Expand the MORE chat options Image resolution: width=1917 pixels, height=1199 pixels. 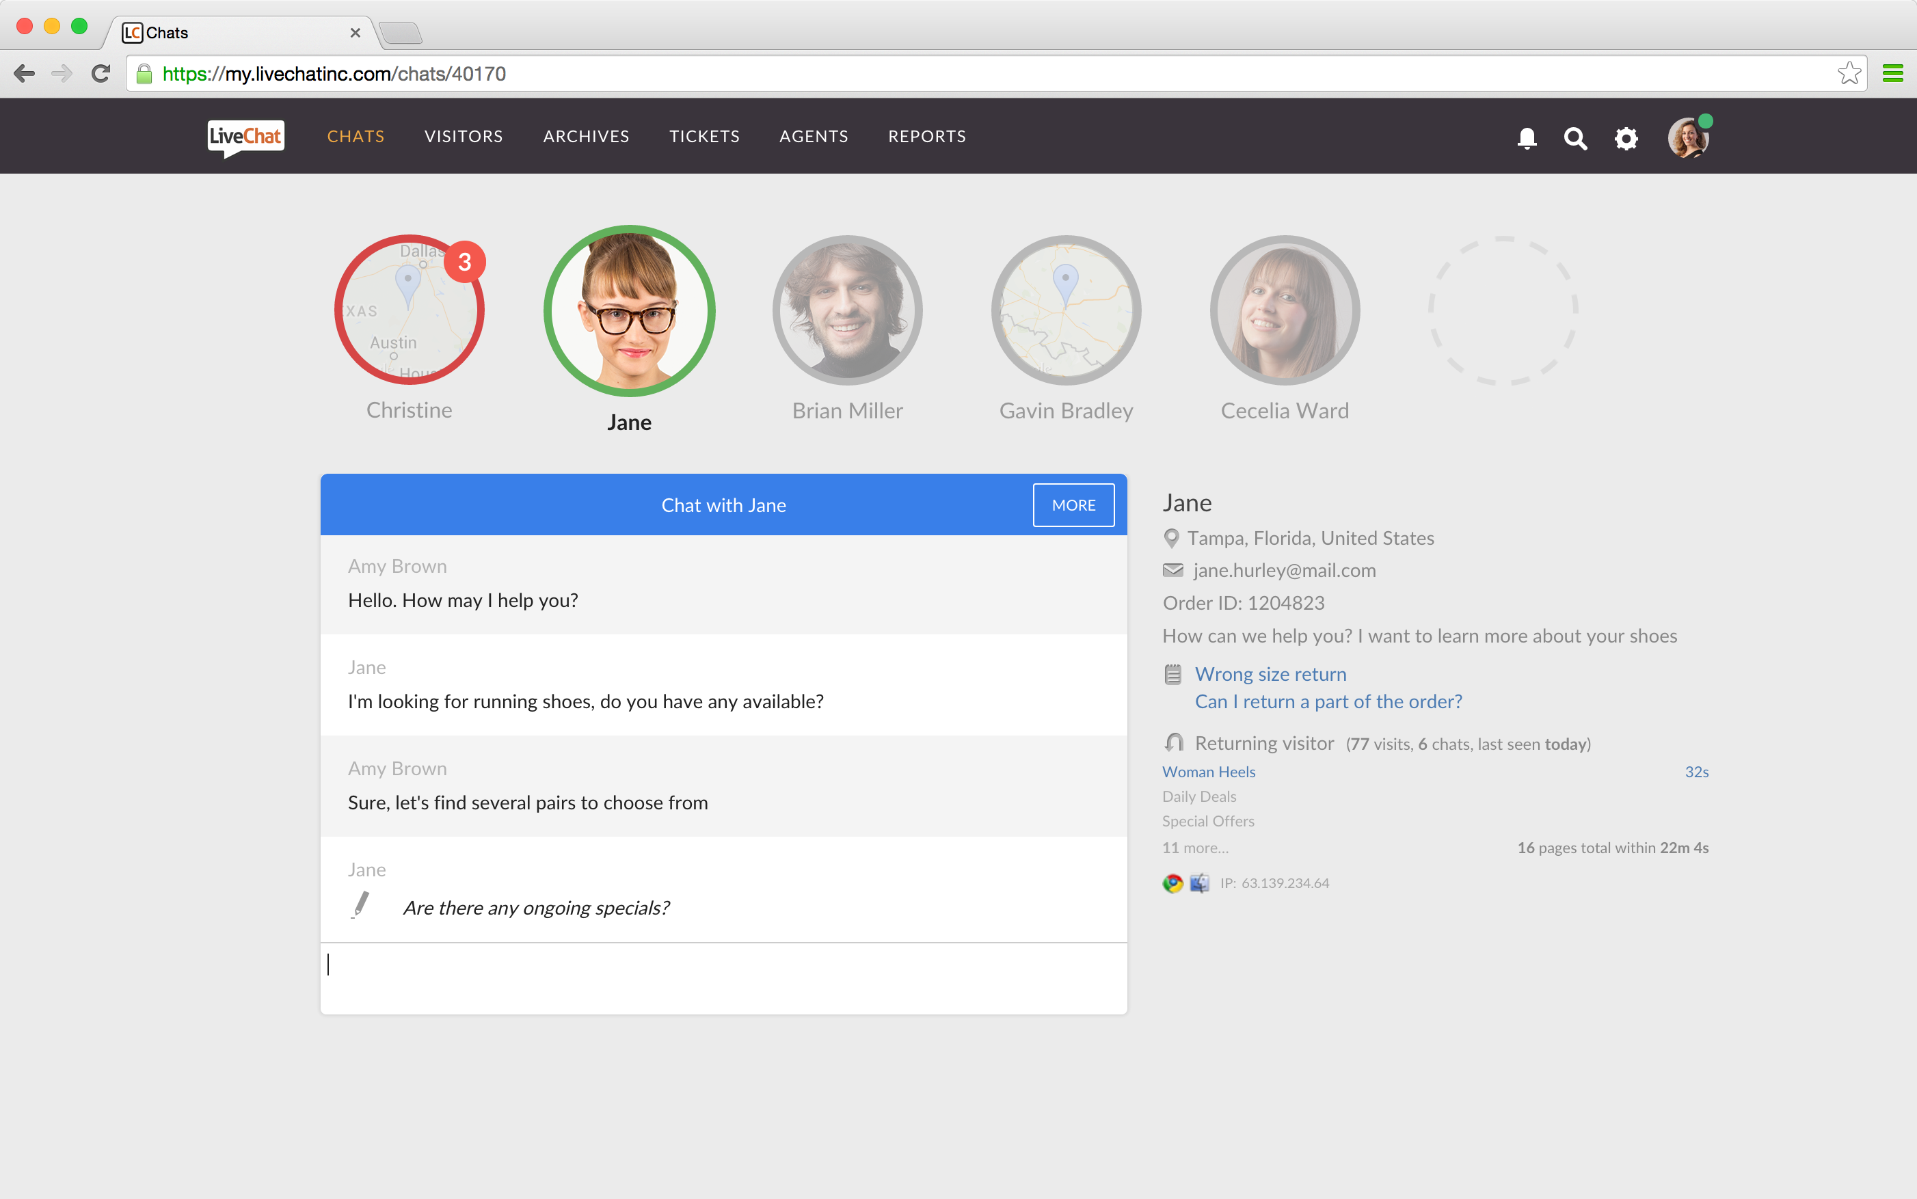[1073, 505]
